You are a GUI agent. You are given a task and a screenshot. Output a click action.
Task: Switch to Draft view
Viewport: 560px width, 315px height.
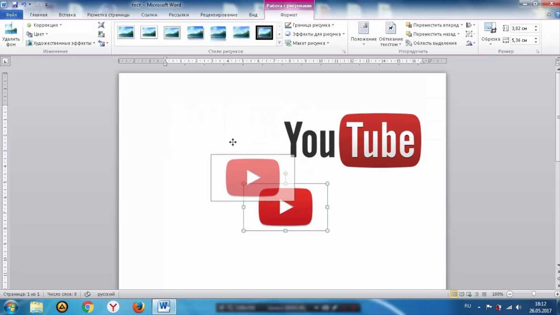[484, 294]
